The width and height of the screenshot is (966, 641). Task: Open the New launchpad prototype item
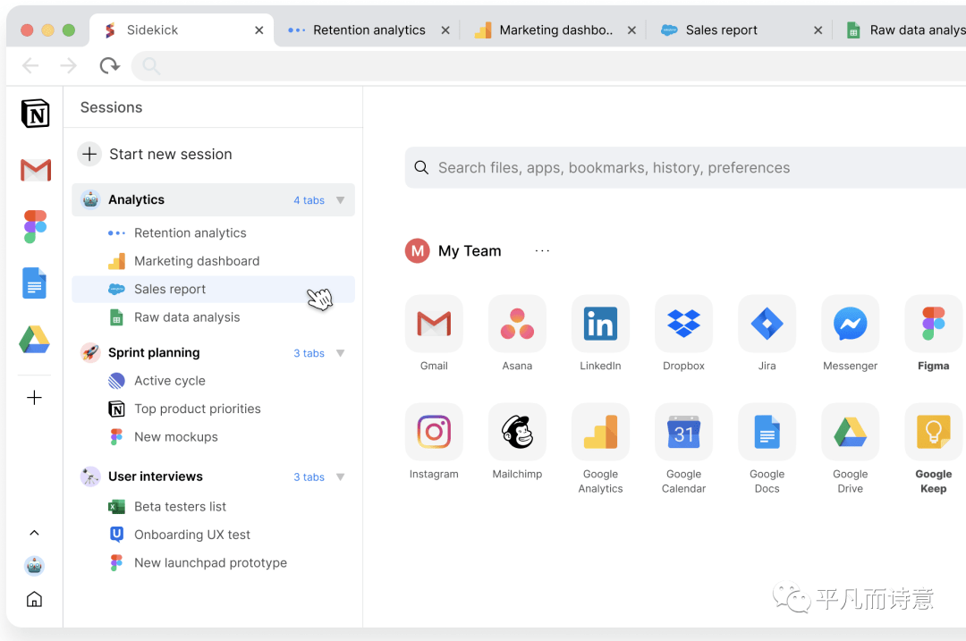(213, 563)
